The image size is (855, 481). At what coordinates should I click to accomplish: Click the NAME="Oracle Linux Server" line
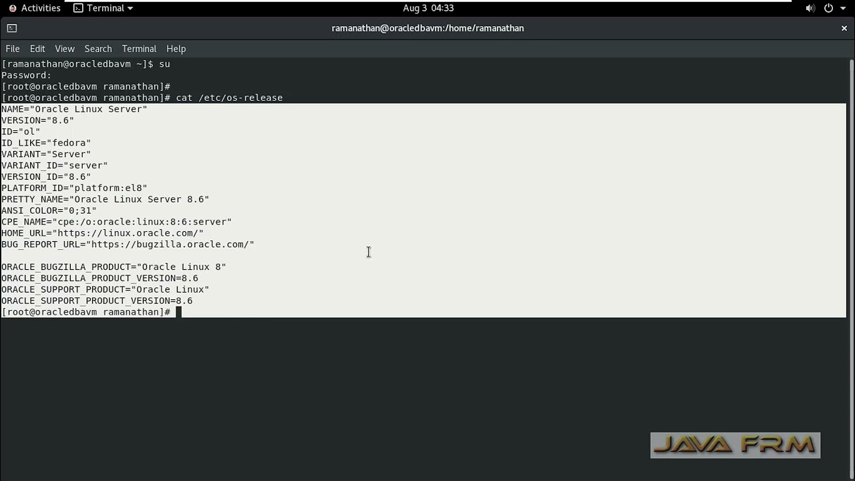click(x=74, y=109)
